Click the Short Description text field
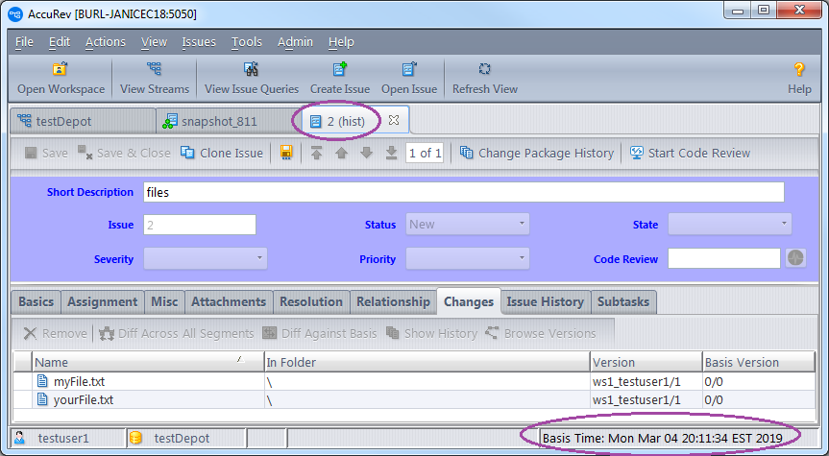The width and height of the screenshot is (829, 456). coord(463,192)
